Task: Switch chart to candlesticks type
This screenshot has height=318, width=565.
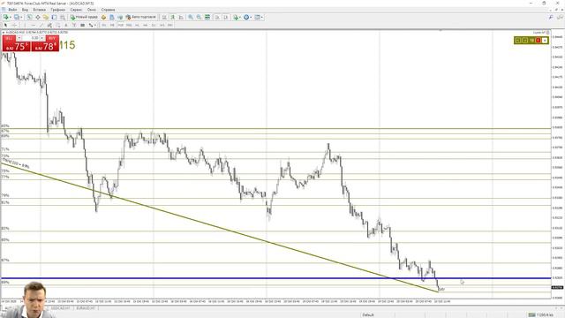Action: [x=173, y=17]
